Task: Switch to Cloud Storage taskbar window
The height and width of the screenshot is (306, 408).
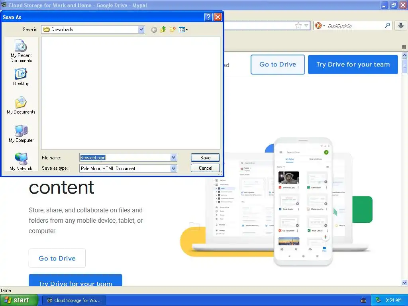Action: pyautogui.click(x=74, y=300)
